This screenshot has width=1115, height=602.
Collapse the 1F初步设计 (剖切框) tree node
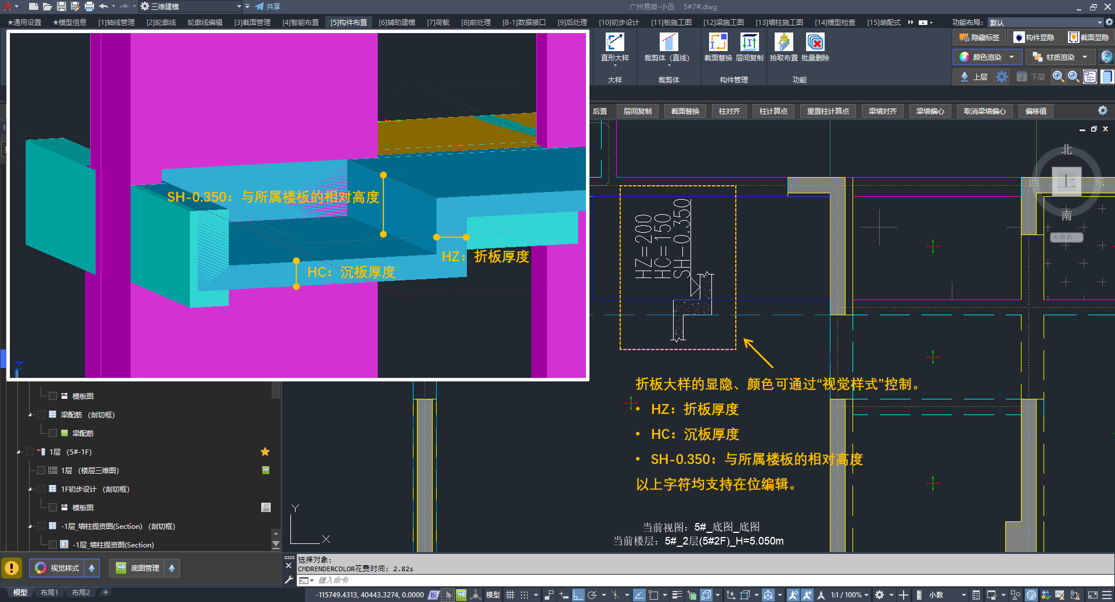pyautogui.click(x=30, y=489)
